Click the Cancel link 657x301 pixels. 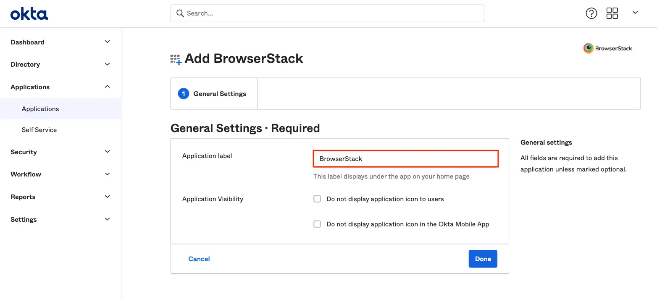pyautogui.click(x=199, y=259)
